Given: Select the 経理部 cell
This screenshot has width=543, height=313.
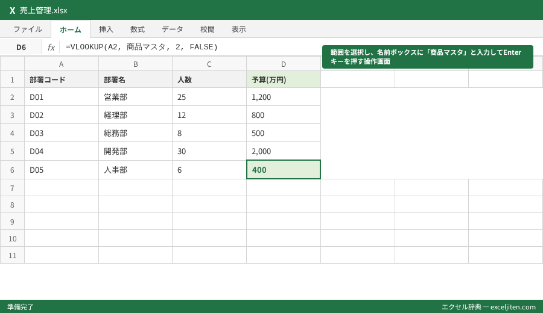Looking at the screenshot, I should click(x=135, y=115).
